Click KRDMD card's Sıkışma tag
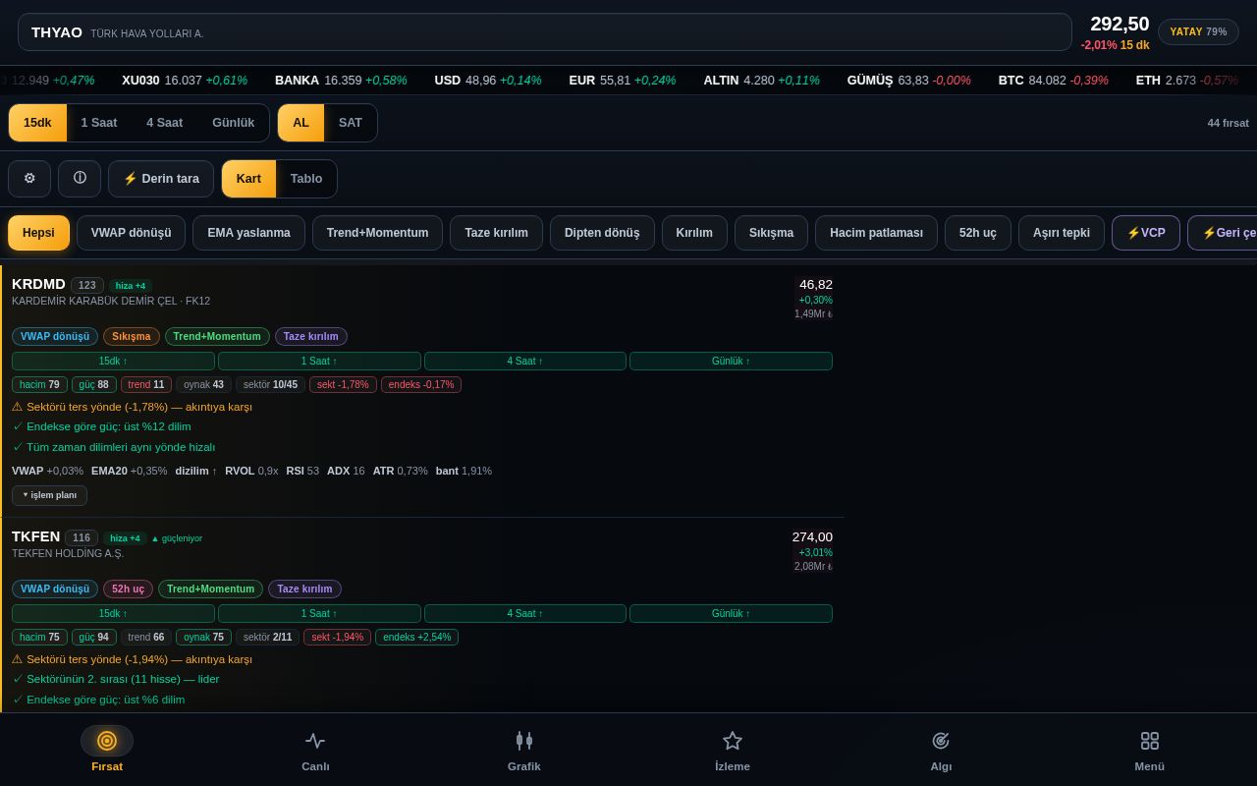This screenshot has height=786, width=1257. [x=132, y=336]
